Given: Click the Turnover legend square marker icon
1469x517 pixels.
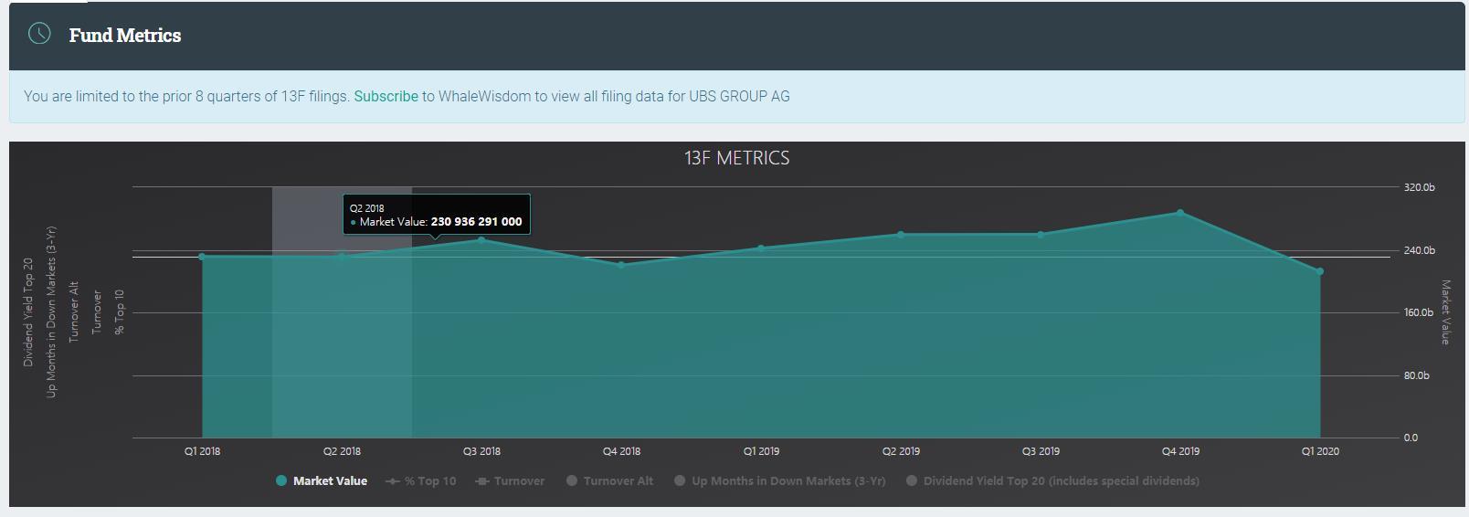Looking at the screenshot, I should pos(482,481).
